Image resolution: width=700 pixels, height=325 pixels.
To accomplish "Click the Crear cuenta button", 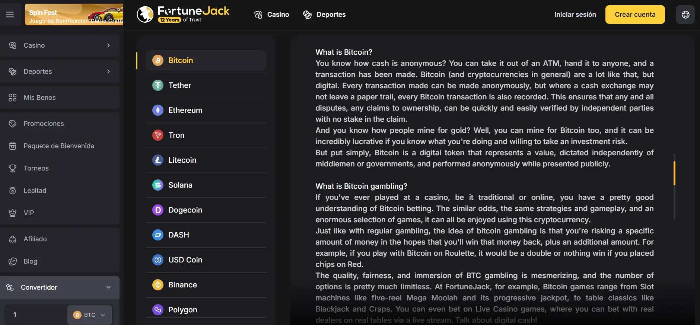I will pyautogui.click(x=635, y=15).
